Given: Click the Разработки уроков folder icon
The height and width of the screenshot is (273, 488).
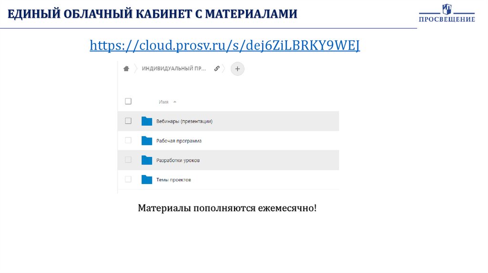Looking at the screenshot, I should pyautogui.click(x=147, y=160).
